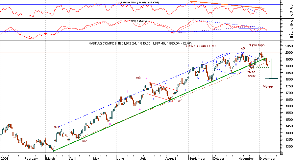This screenshot has width=294, height=160.
Task: Click the NASDAQ COMPOSITE chart title
Action: pyautogui.click(x=140, y=43)
